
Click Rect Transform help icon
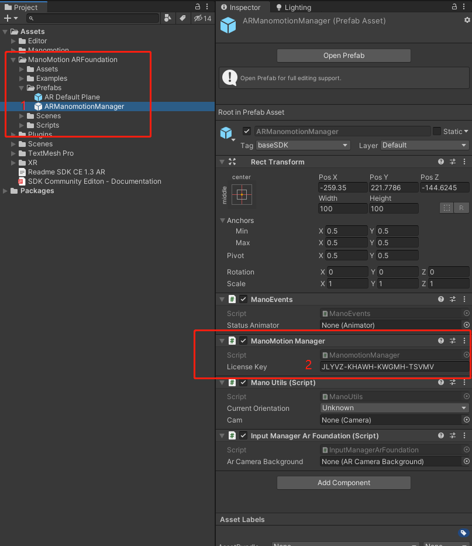click(x=441, y=162)
